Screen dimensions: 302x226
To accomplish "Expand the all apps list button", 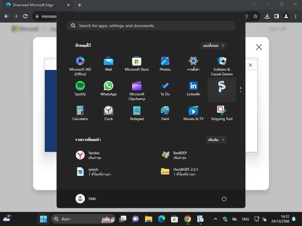I will click(x=214, y=46).
